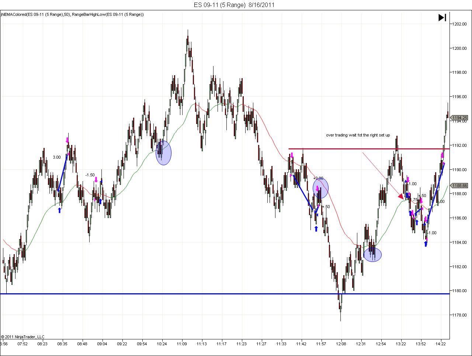Click the 10:24 time axis label
The height and width of the screenshot is (356, 472).
[x=162, y=344]
